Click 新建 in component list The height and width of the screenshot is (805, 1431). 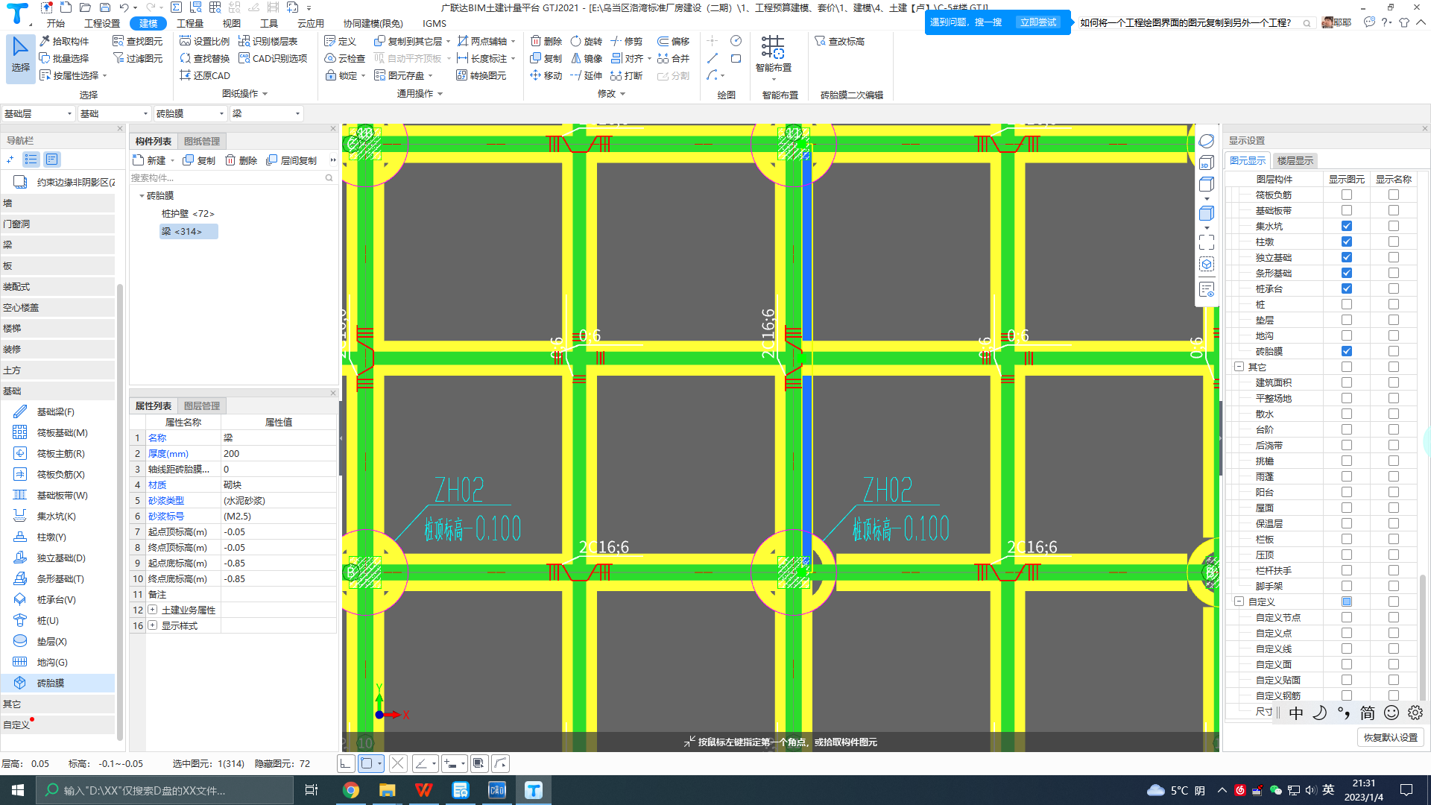[x=153, y=160]
